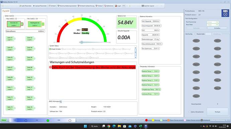231x129 pixels.
Task: Open the Verlauf history view
Action: tap(99, 6)
